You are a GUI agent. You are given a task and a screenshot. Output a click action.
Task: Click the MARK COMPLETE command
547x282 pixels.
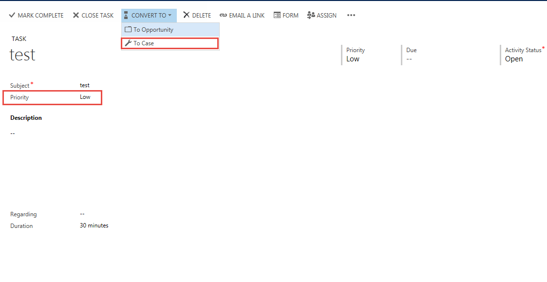click(x=40, y=15)
